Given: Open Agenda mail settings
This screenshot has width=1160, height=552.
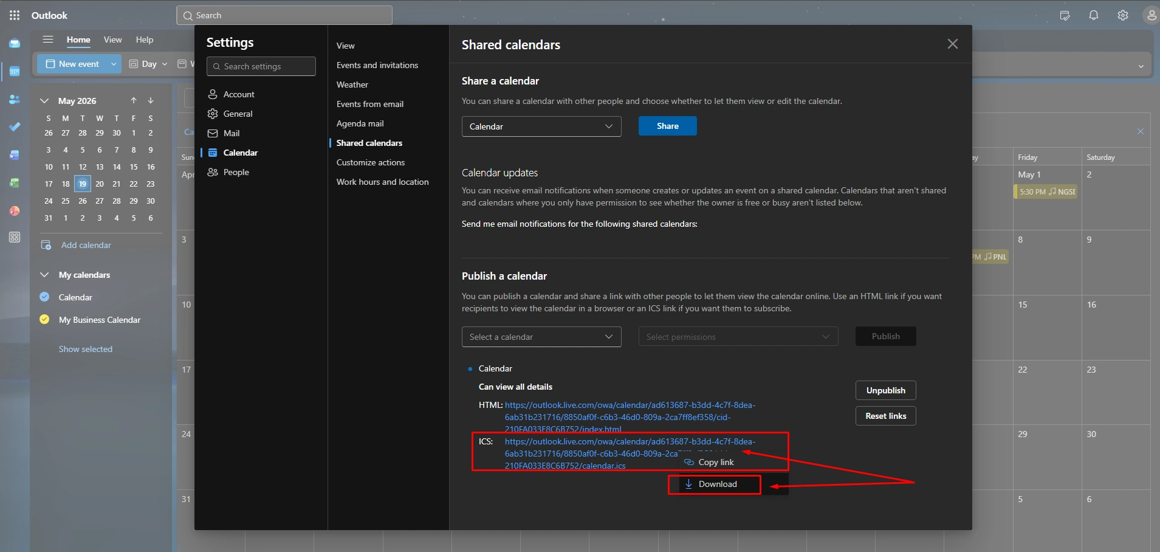Looking at the screenshot, I should (360, 123).
